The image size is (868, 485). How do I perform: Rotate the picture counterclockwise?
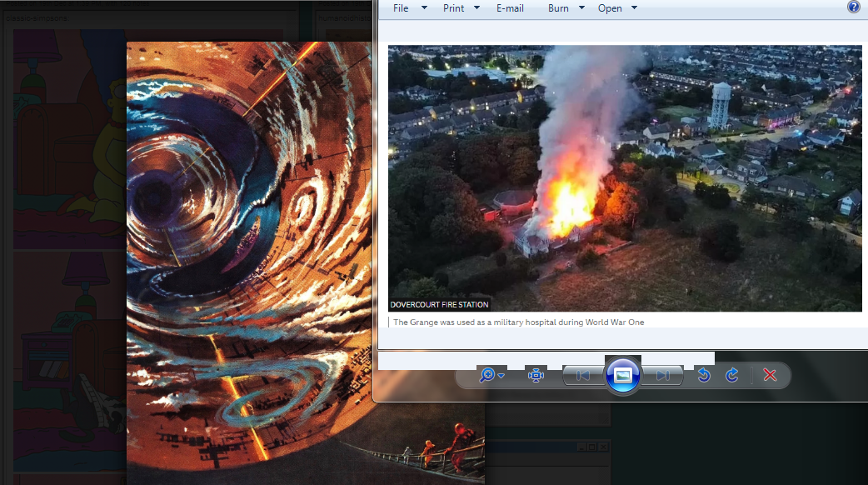[x=704, y=375]
